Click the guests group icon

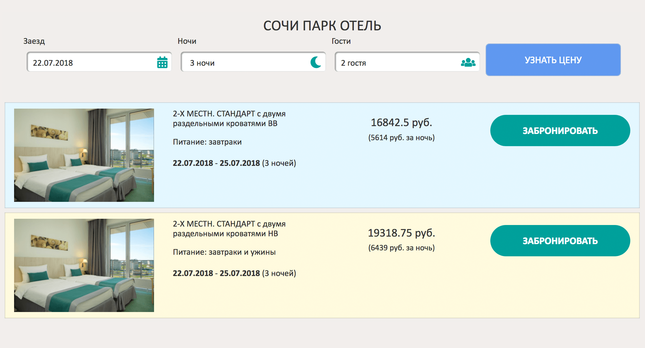468,63
